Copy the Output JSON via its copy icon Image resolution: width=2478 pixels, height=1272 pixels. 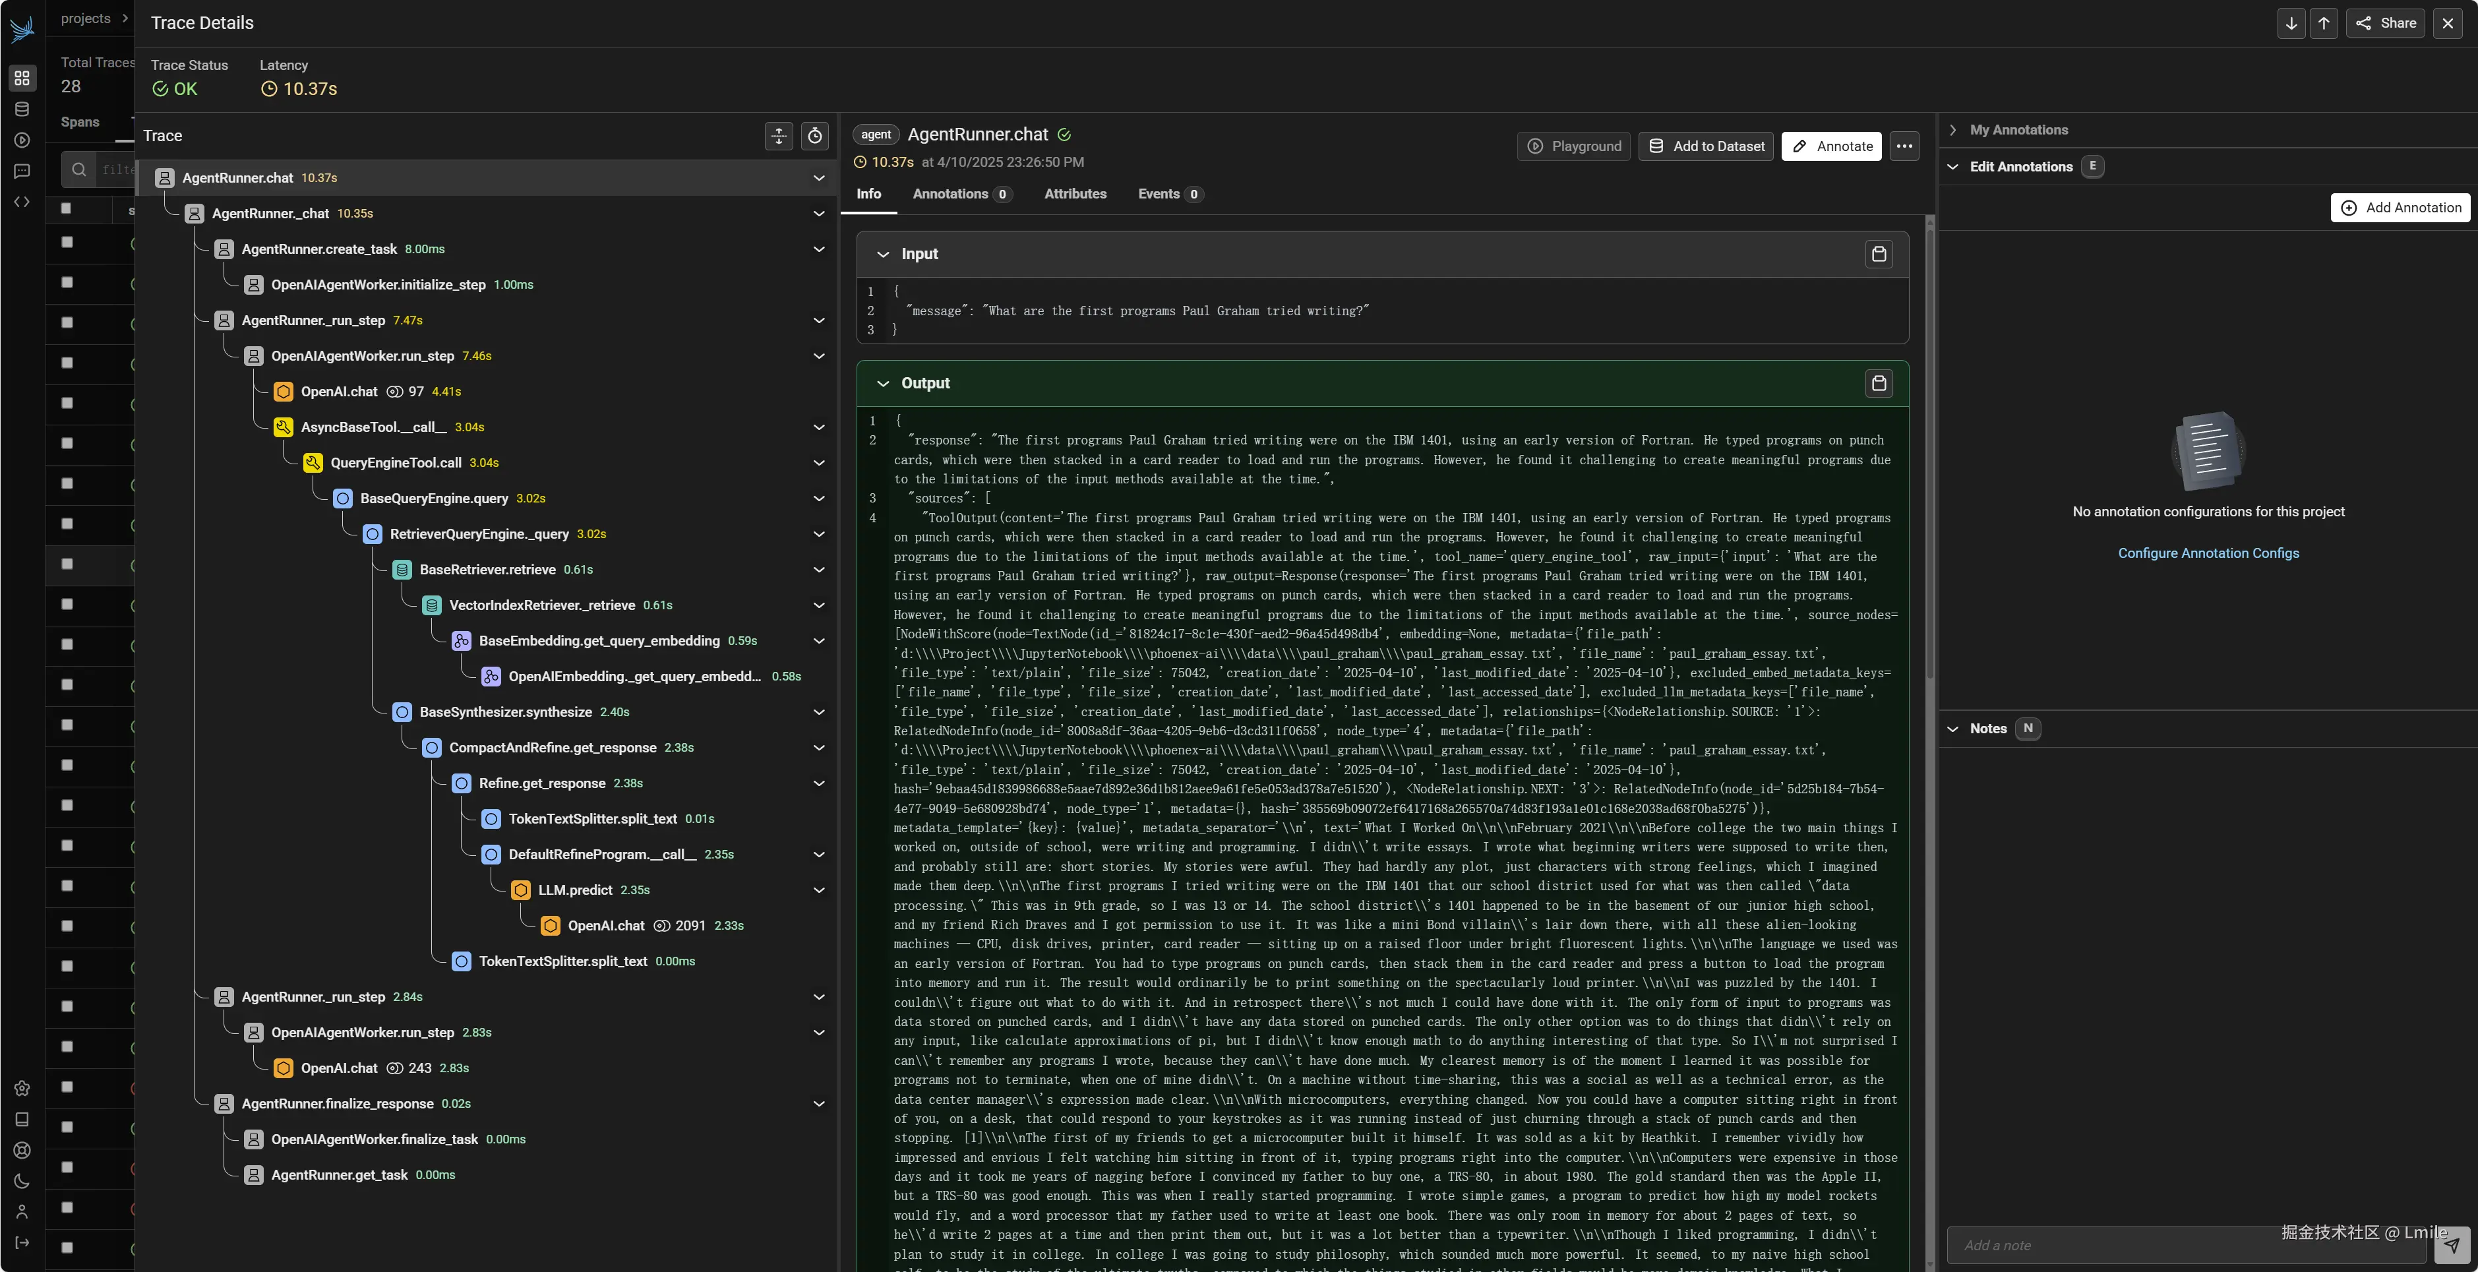pyautogui.click(x=1881, y=383)
